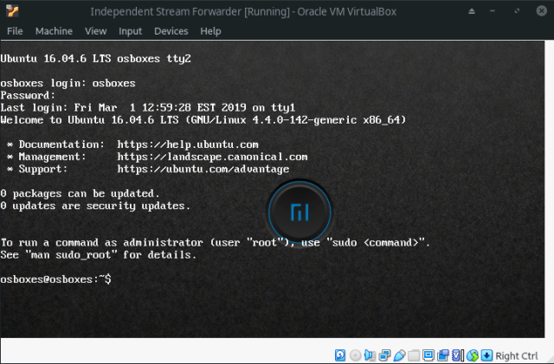Click the https://help.ubuntu.com documentation URL
Image resolution: width=554 pixels, height=364 pixels.
(x=188, y=144)
